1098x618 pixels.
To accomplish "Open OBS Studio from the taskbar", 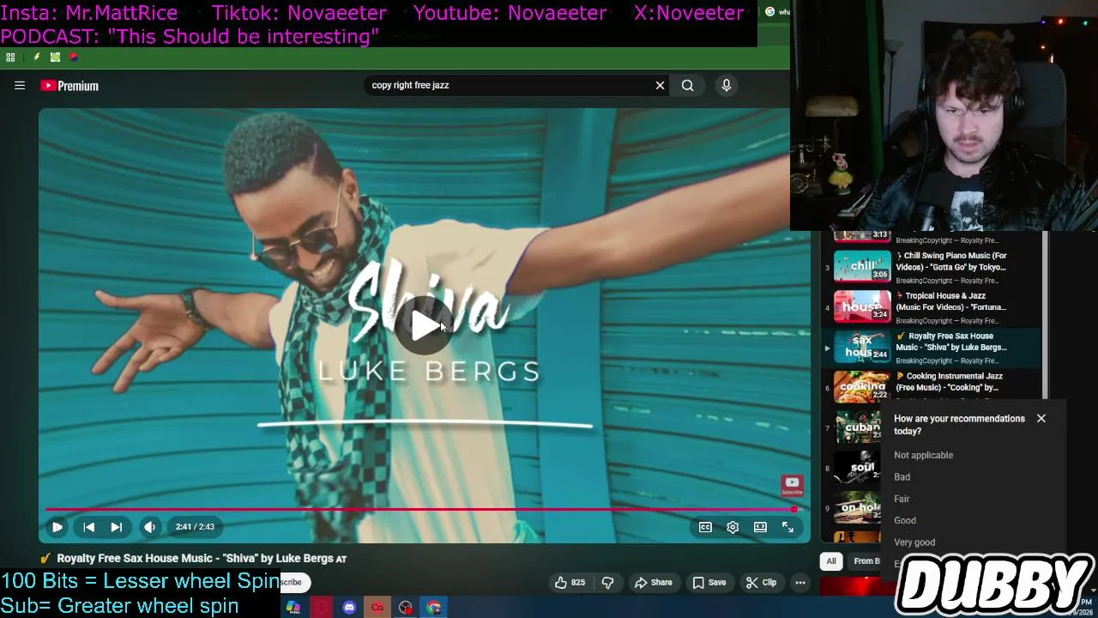I will (x=406, y=608).
